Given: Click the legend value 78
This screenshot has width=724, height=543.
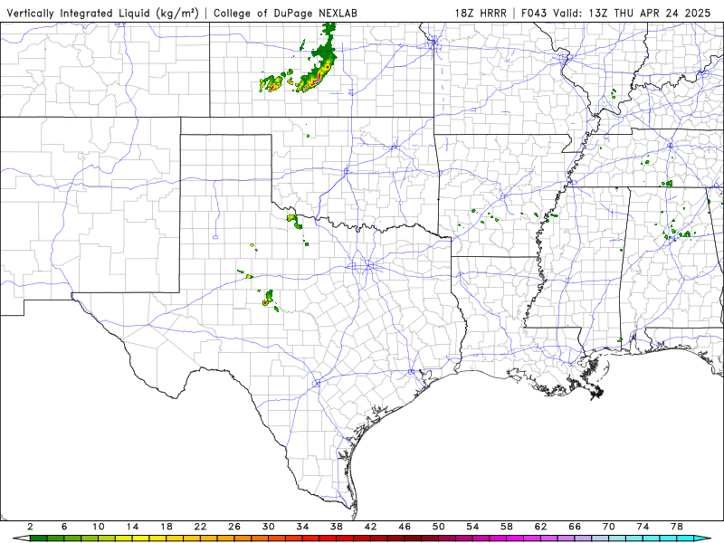Looking at the screenshot, I should click(x=677, y=527).
